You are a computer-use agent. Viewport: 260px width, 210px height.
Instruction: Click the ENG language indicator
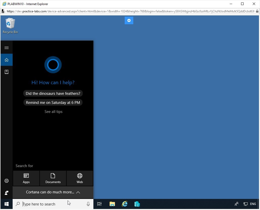pyautogui.click(x=253, y=204)
